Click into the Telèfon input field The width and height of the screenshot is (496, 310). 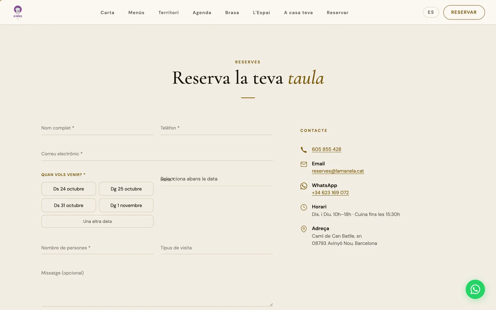point(216,128)
